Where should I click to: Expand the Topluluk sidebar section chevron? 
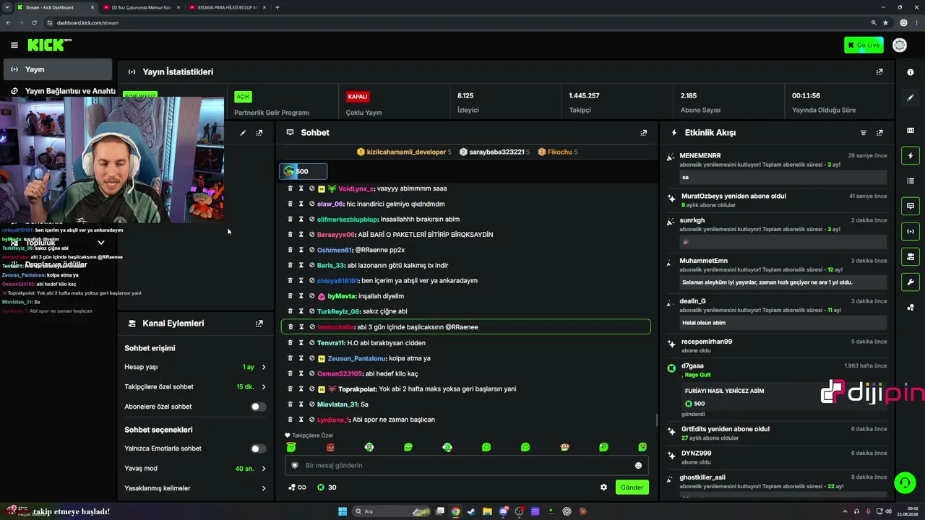pyautogui.click(x=101, y=243)
